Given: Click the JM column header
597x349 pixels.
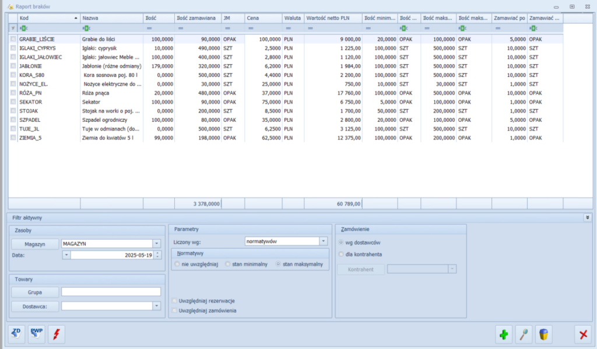Looking at the screenshot, I should (233, 18).
